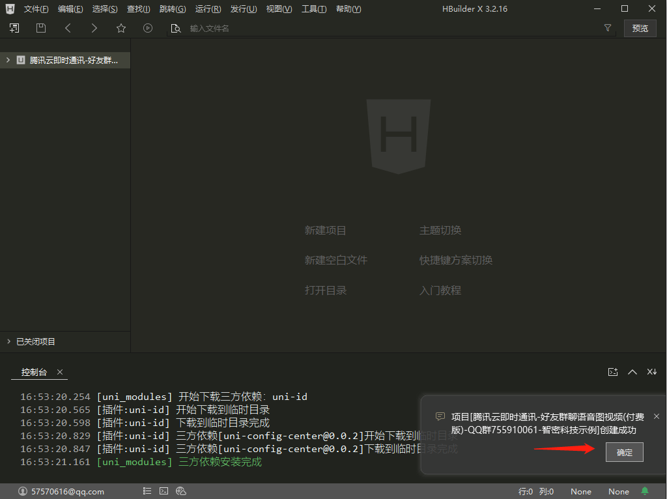Click the first None status bar entry
The image size is (667, 499).
[581, 491]
